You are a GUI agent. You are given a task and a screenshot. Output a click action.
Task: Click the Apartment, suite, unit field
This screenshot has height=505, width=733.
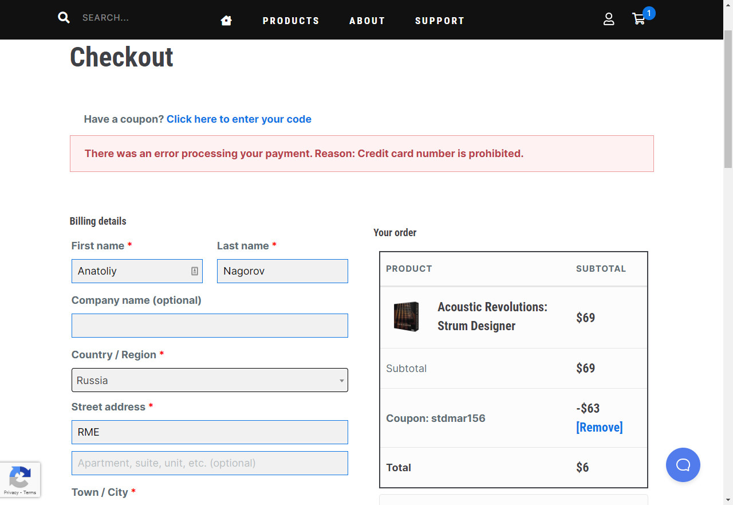210,463
